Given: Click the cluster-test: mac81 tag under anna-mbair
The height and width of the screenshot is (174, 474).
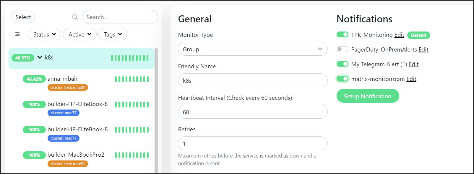Looking at the screenshot, I should [x=68, y=87].
